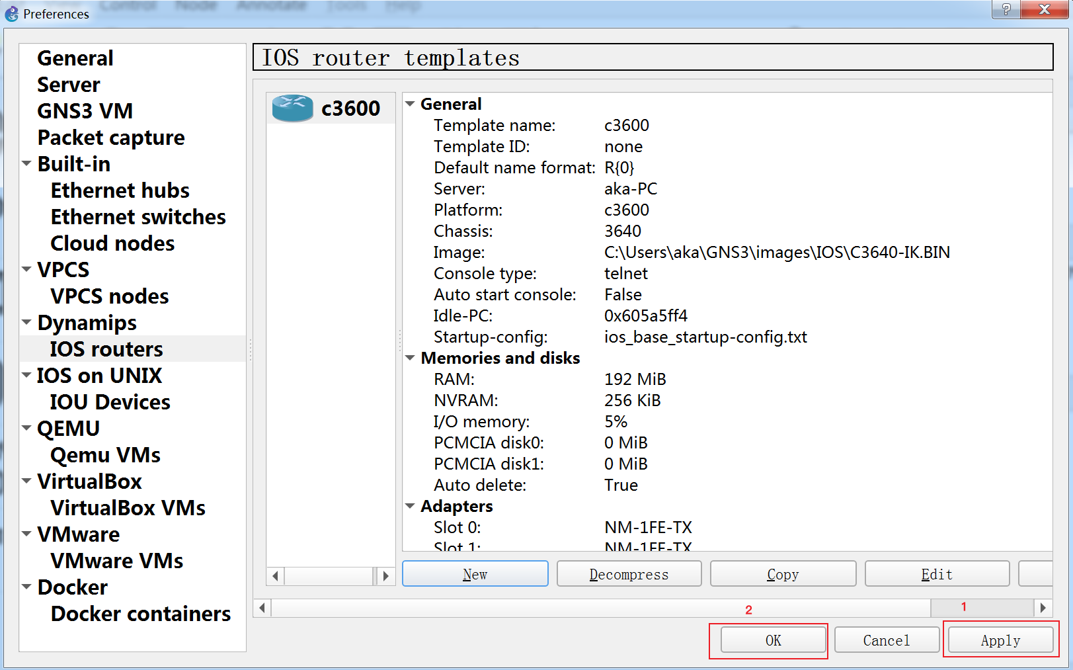Click the Idle-PC value 0x605a5ff4
Screen dimensions: 1073x670
click(646, 315)
